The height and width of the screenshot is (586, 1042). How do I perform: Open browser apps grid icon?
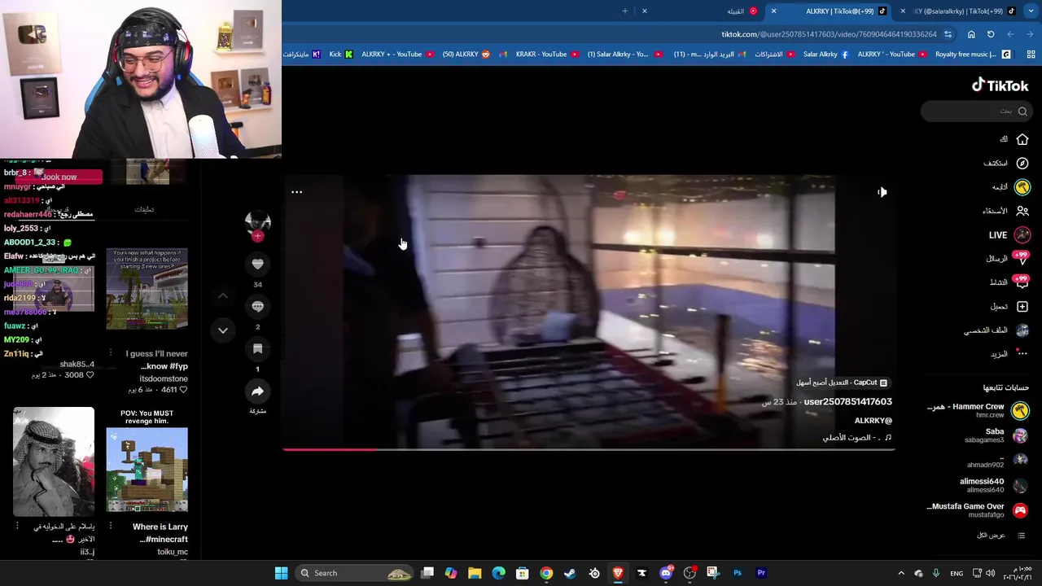click(x=1031, y=55)
